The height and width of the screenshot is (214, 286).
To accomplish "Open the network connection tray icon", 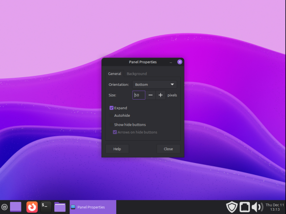I will point(245,207).
